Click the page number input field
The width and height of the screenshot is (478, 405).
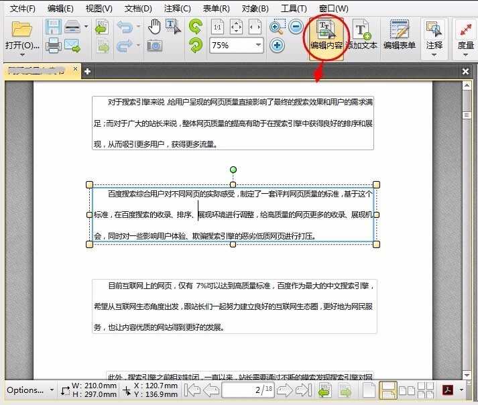coord(247,390)
